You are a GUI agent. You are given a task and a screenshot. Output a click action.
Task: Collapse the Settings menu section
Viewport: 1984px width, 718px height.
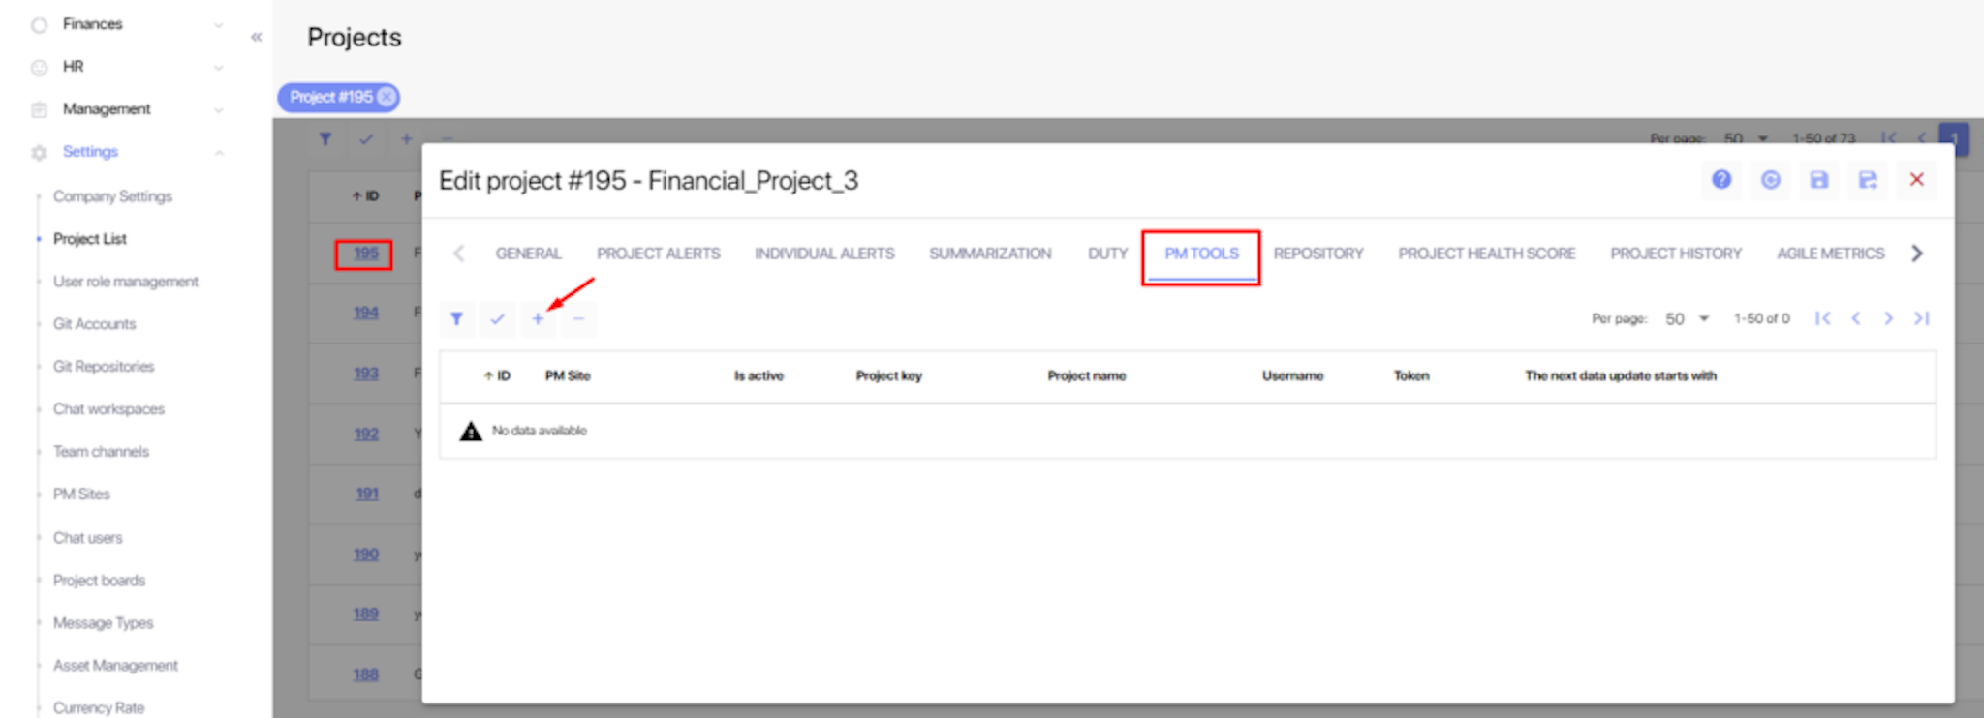tap(219, 153)
